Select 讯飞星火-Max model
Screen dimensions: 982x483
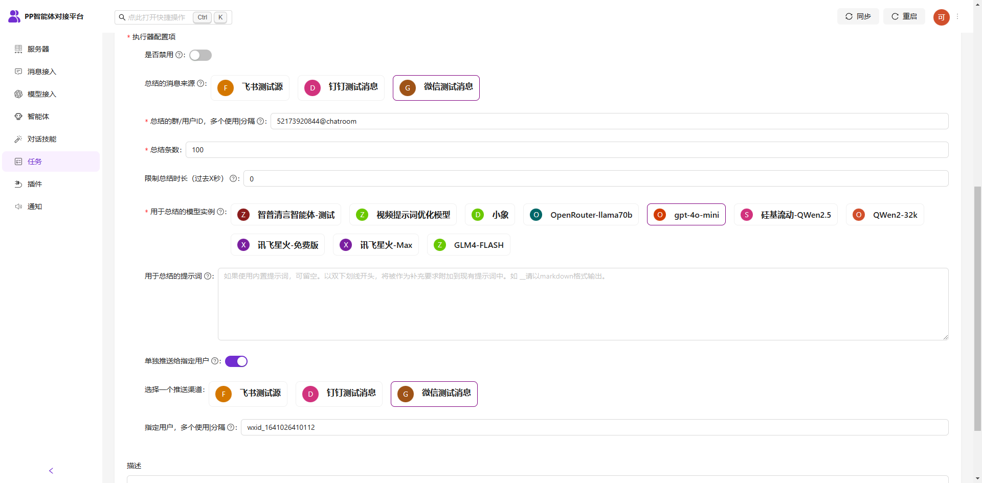point(376,245)
